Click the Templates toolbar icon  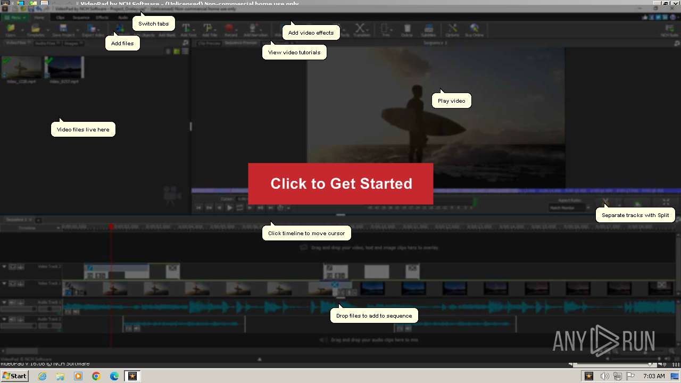(36, 30)
